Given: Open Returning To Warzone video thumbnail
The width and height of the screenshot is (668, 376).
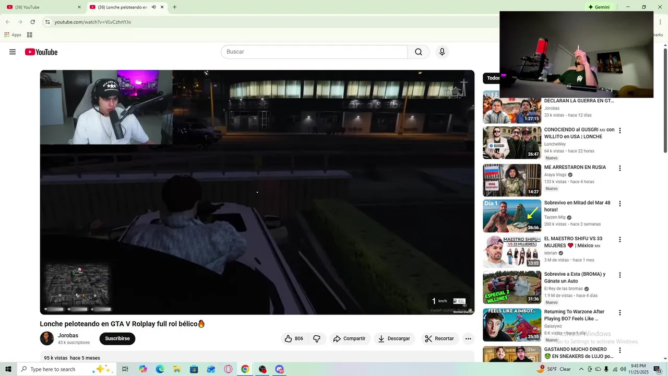Looking at the screenshot, I should [512, 324].
